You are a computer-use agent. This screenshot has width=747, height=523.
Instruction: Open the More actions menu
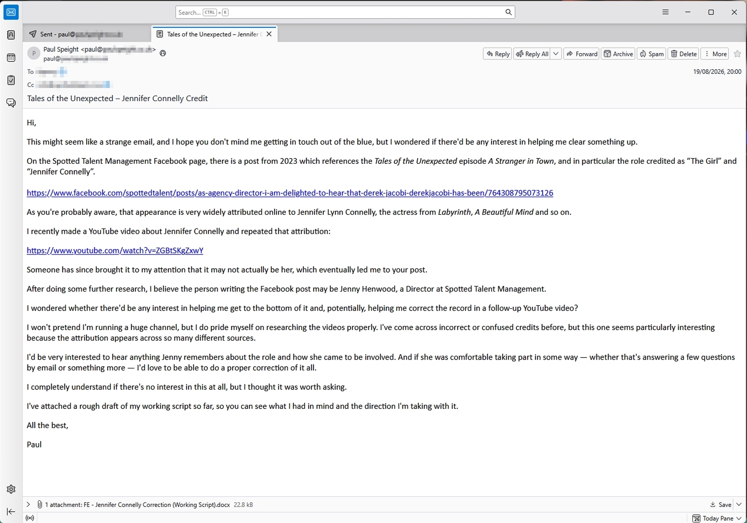(715, 54)
